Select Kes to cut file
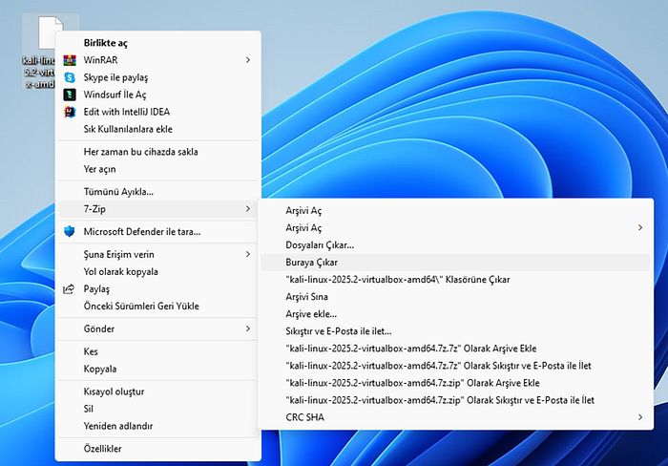Image resolution: width=668 pixels, height=466 pixels. (x=158, y=351)
